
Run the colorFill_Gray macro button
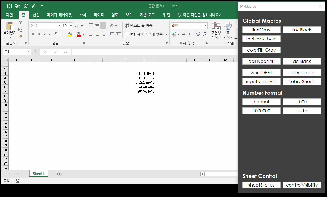(261, 50)
